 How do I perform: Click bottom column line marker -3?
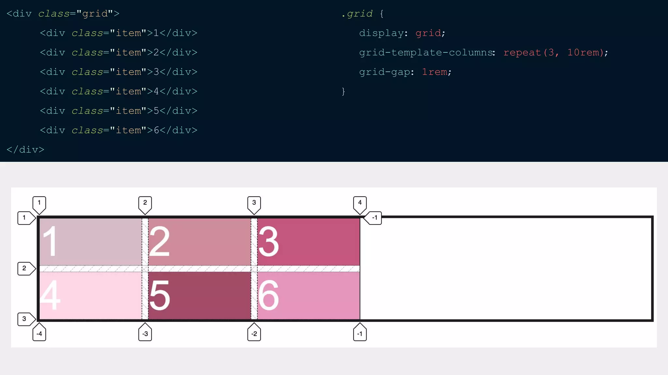point(145,333)
